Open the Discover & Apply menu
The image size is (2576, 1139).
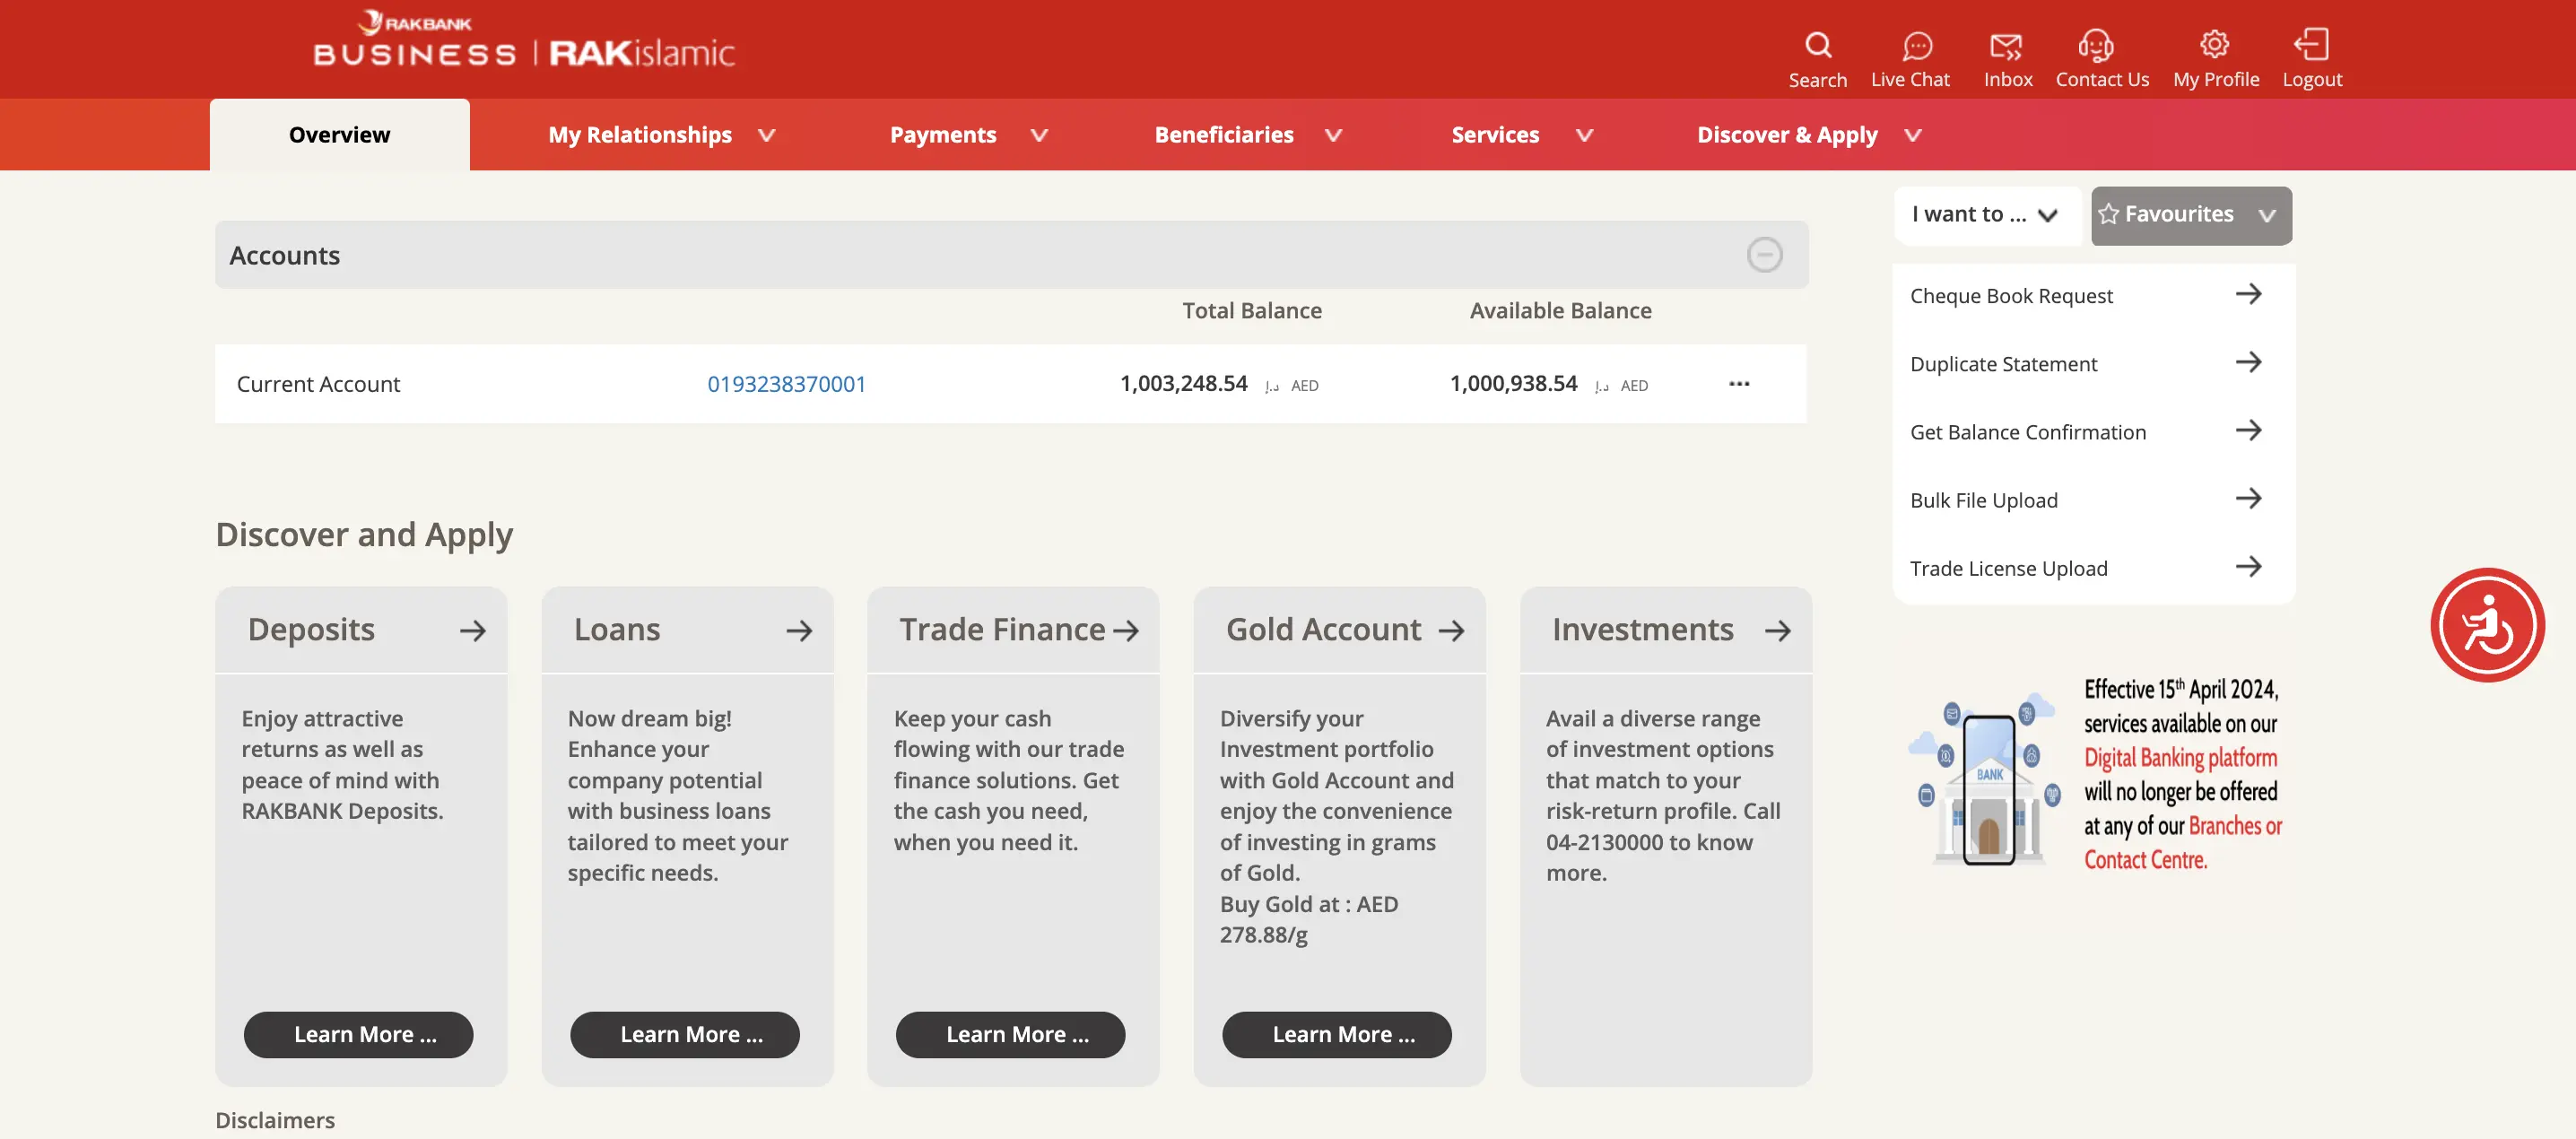click(1807, 135)
